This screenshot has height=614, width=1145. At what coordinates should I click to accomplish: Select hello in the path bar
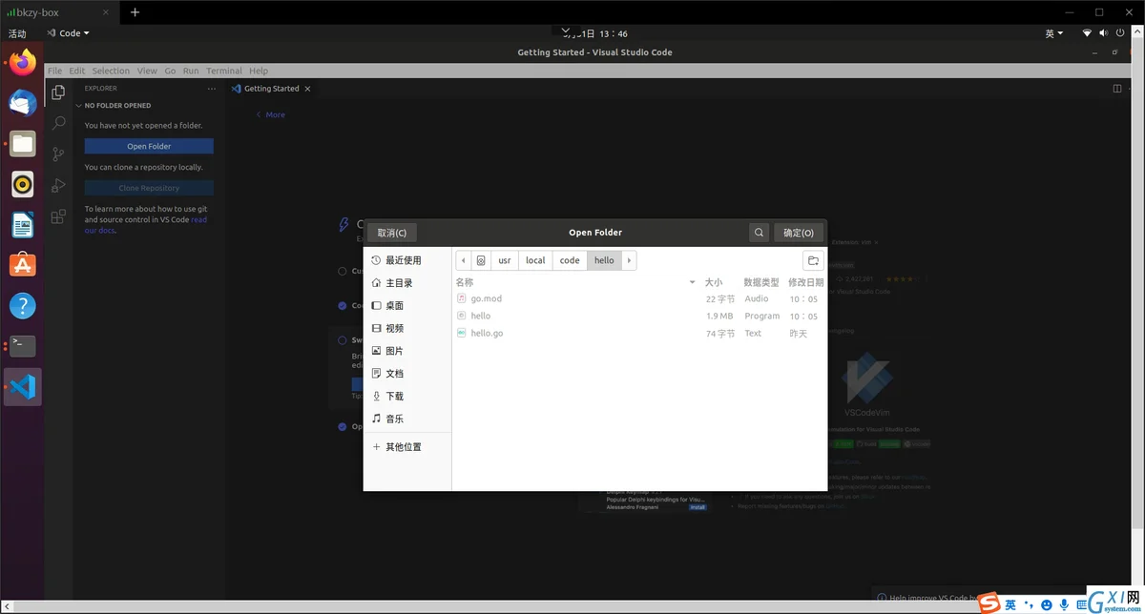(x=604, y=260)
